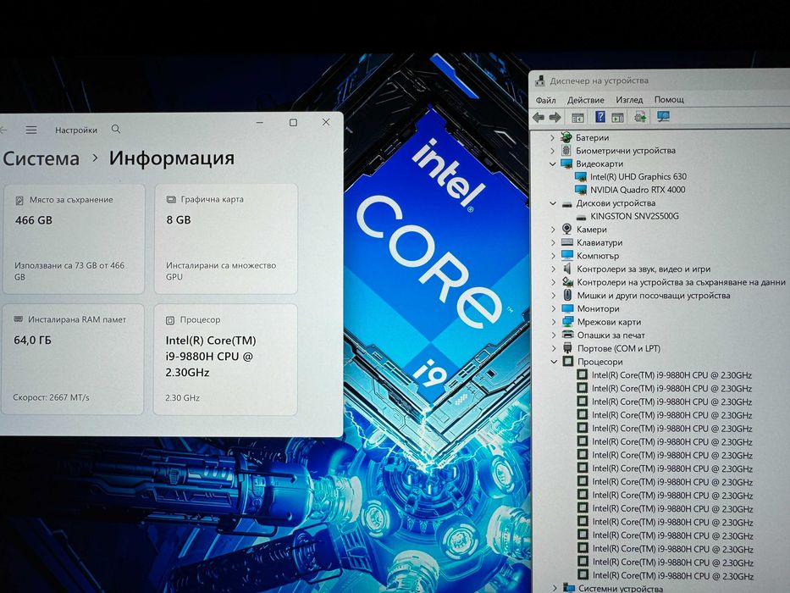Collapse the Процесори node

tap(554, 362)
